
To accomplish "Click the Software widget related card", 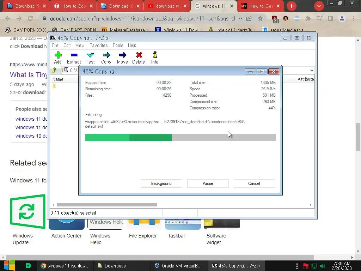I will 222,232.
